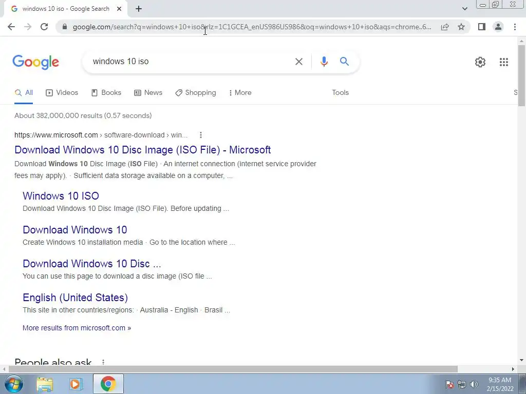Open Google quick settings gear
The height and width of the screenshot is (394, 526).
(x=480, y=62)
